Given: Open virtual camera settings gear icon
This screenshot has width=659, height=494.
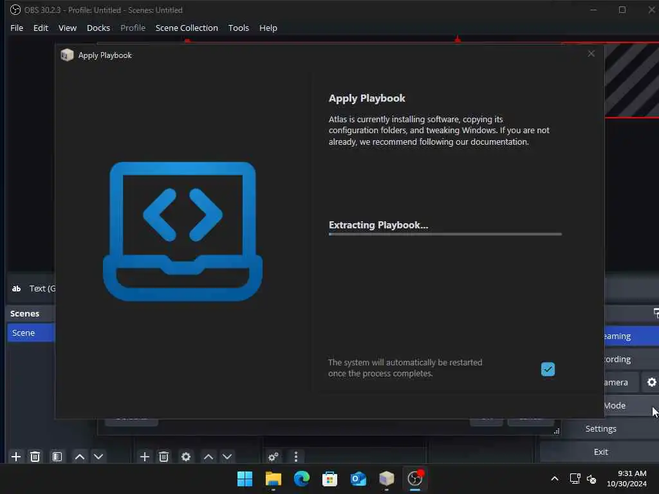Looking at the screenshot, I should point(651,382).
